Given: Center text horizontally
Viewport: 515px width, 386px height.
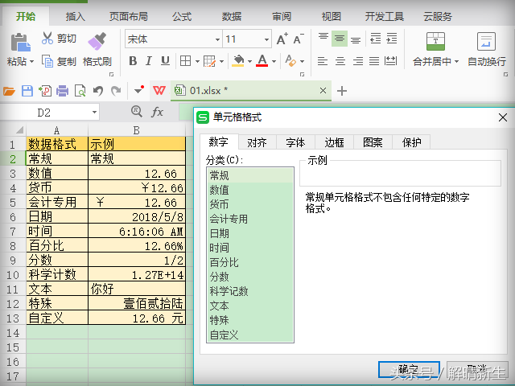Looking at the screenshot, I should [x=340, y=61].
